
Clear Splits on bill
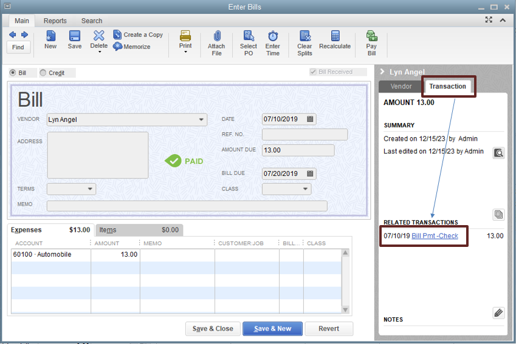pyautogui.click(x=304, y=43)
